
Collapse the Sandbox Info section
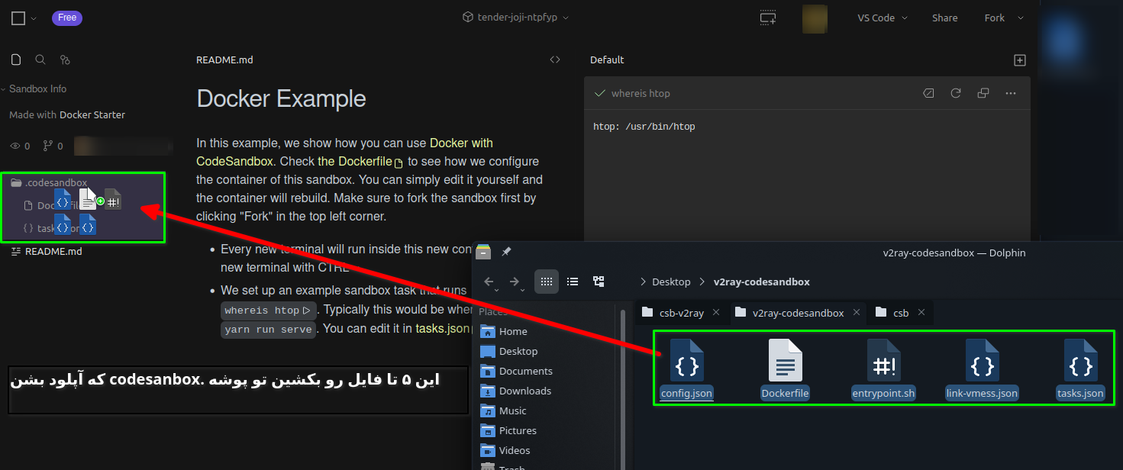tap(34, 89)
